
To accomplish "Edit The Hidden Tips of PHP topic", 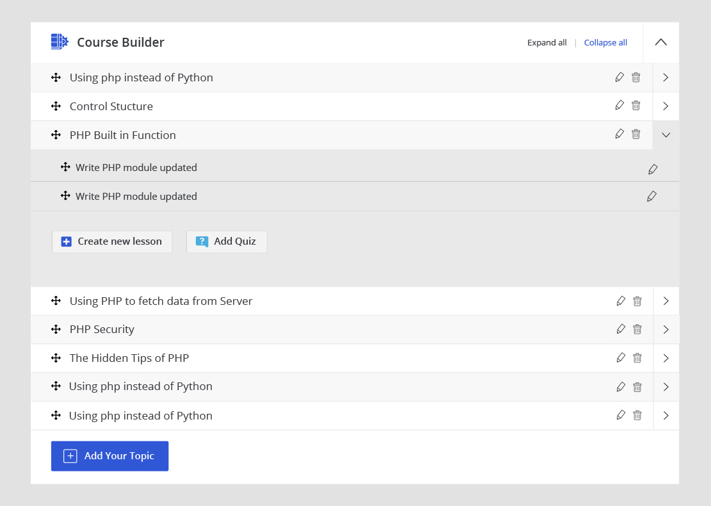I will coord(621,358).
